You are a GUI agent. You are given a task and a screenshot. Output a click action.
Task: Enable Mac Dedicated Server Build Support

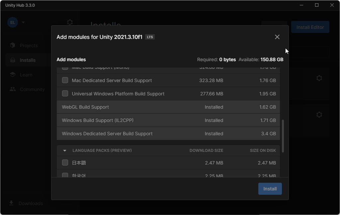pyautogui.click(x=65, y=80)
